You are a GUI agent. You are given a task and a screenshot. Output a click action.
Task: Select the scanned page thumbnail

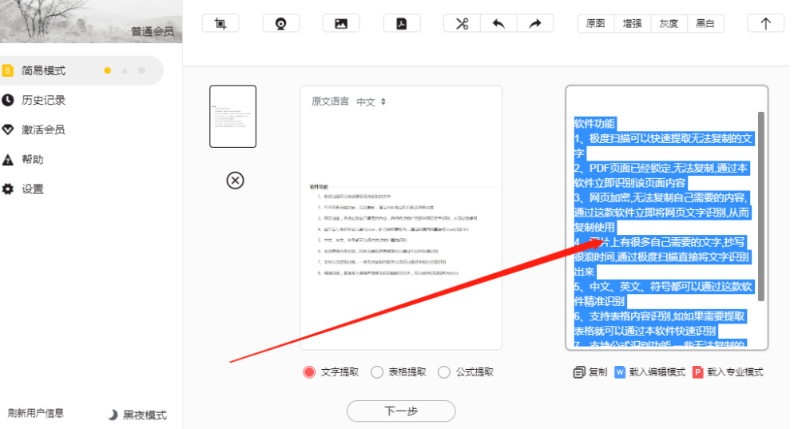(233, 117)
